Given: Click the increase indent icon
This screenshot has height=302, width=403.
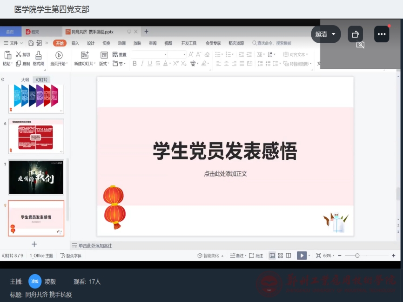Looking at the screenshot, I should (x=249, y=54).
